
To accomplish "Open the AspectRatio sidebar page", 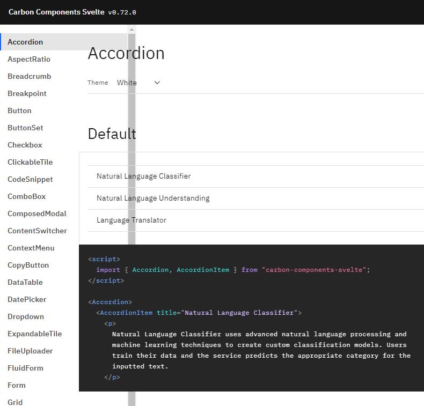I will (x=29, y=59).
